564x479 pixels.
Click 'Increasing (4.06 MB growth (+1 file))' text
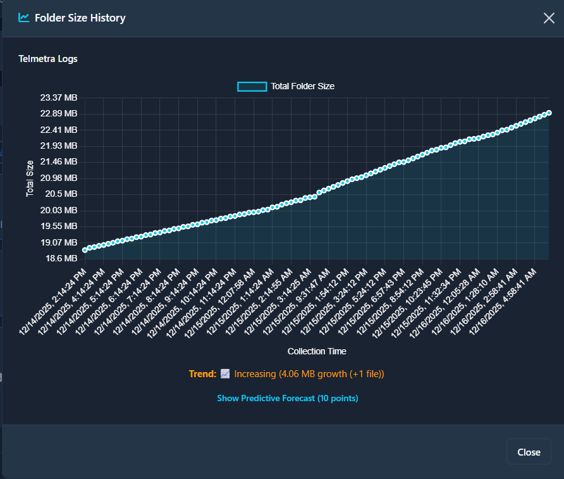(309, 374)
